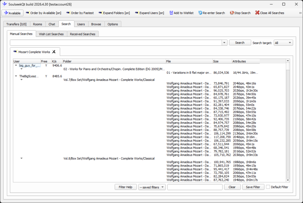Click the filter text input field
Image resolution: width=303 pixels, height=203 pixels.
click(x=195, y=187)
